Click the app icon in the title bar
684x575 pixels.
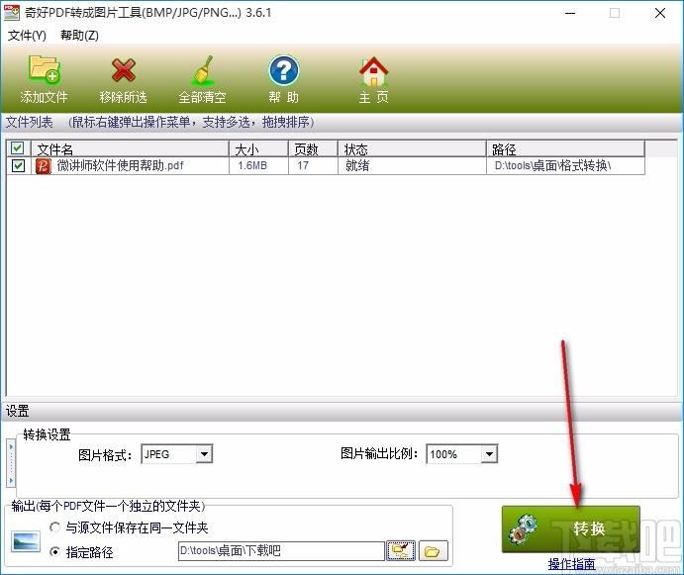pyautogui.click(x=12, y=13)
